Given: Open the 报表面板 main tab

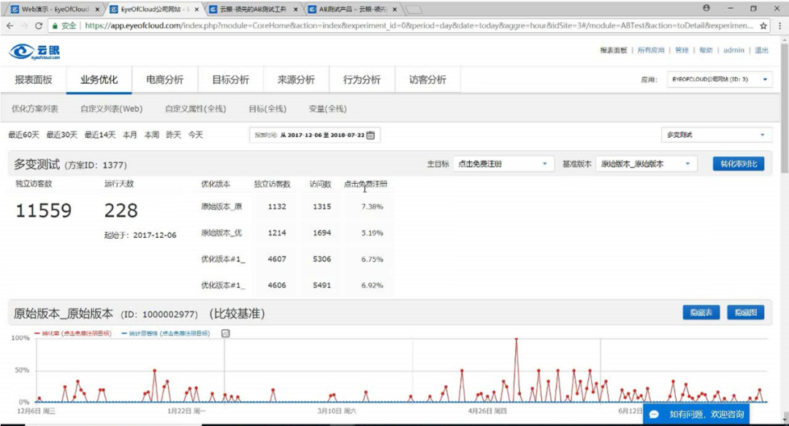Looking at the screenshot, I should point(33,80).
